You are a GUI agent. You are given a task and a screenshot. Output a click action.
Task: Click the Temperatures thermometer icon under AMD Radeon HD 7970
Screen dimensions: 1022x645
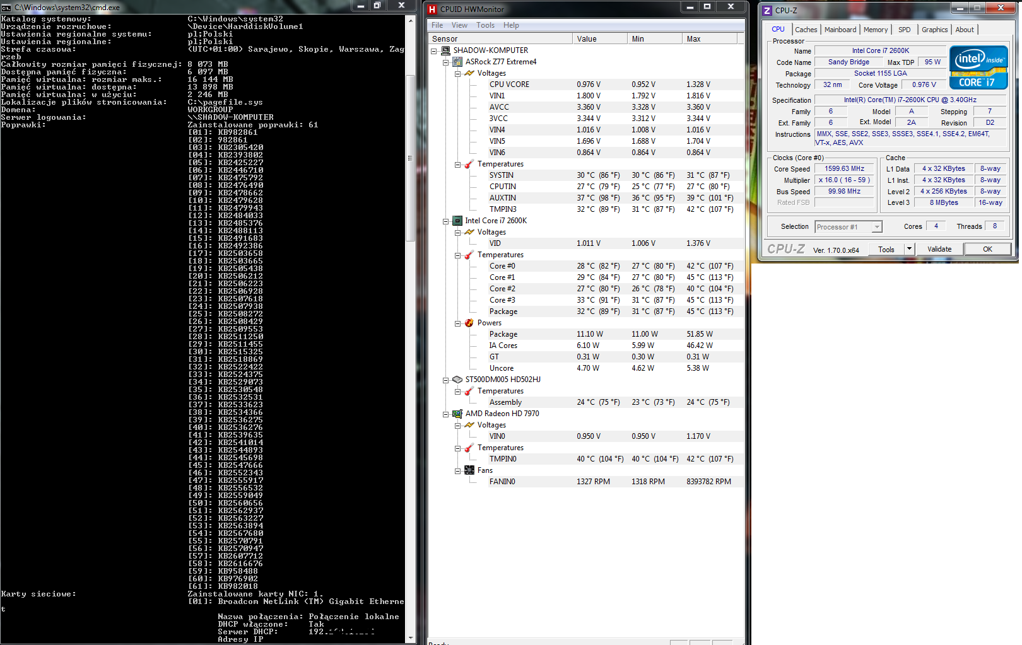point(469,448)
